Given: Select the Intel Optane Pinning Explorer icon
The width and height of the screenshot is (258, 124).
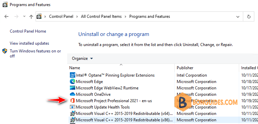Looking at the screenshot, I should 73,75.
